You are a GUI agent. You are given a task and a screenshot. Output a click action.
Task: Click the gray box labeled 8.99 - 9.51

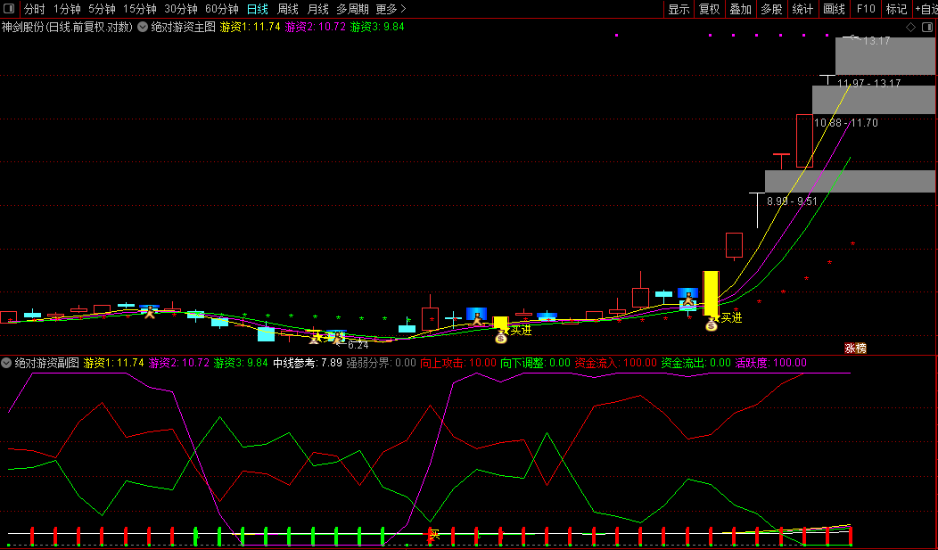coord(850,181)
